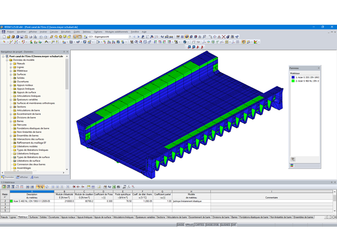Open the Modules additionnels menu
This screenshot has width=337, height=252.
117,32
